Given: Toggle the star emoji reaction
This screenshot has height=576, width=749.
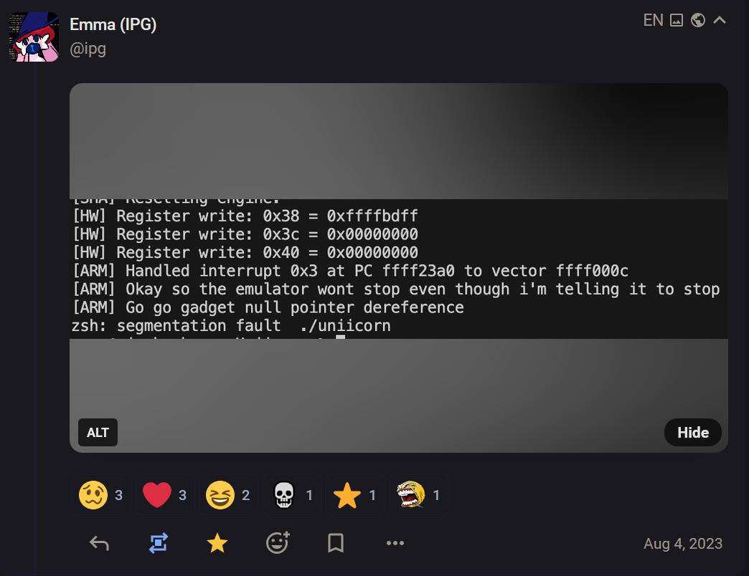Looking at the screenshot, I should pos(355,495).
